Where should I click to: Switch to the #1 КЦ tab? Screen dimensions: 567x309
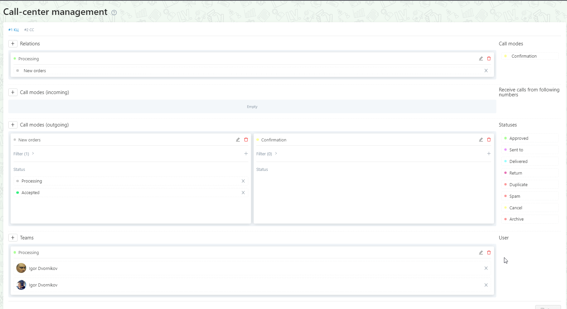[13, 29]
